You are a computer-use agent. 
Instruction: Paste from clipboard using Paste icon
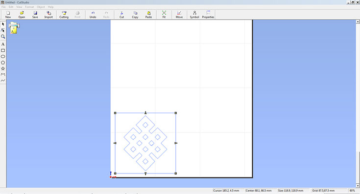[x=148, y=15]
